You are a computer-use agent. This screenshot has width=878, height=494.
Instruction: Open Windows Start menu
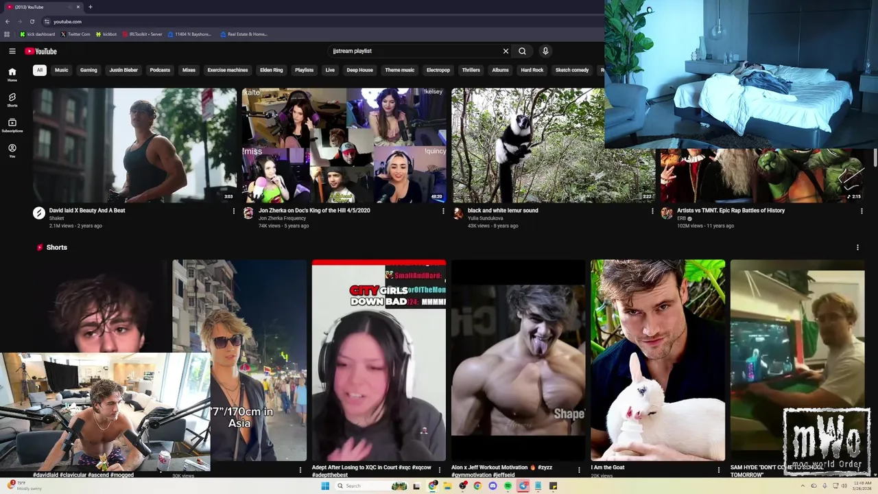[325, 486]
